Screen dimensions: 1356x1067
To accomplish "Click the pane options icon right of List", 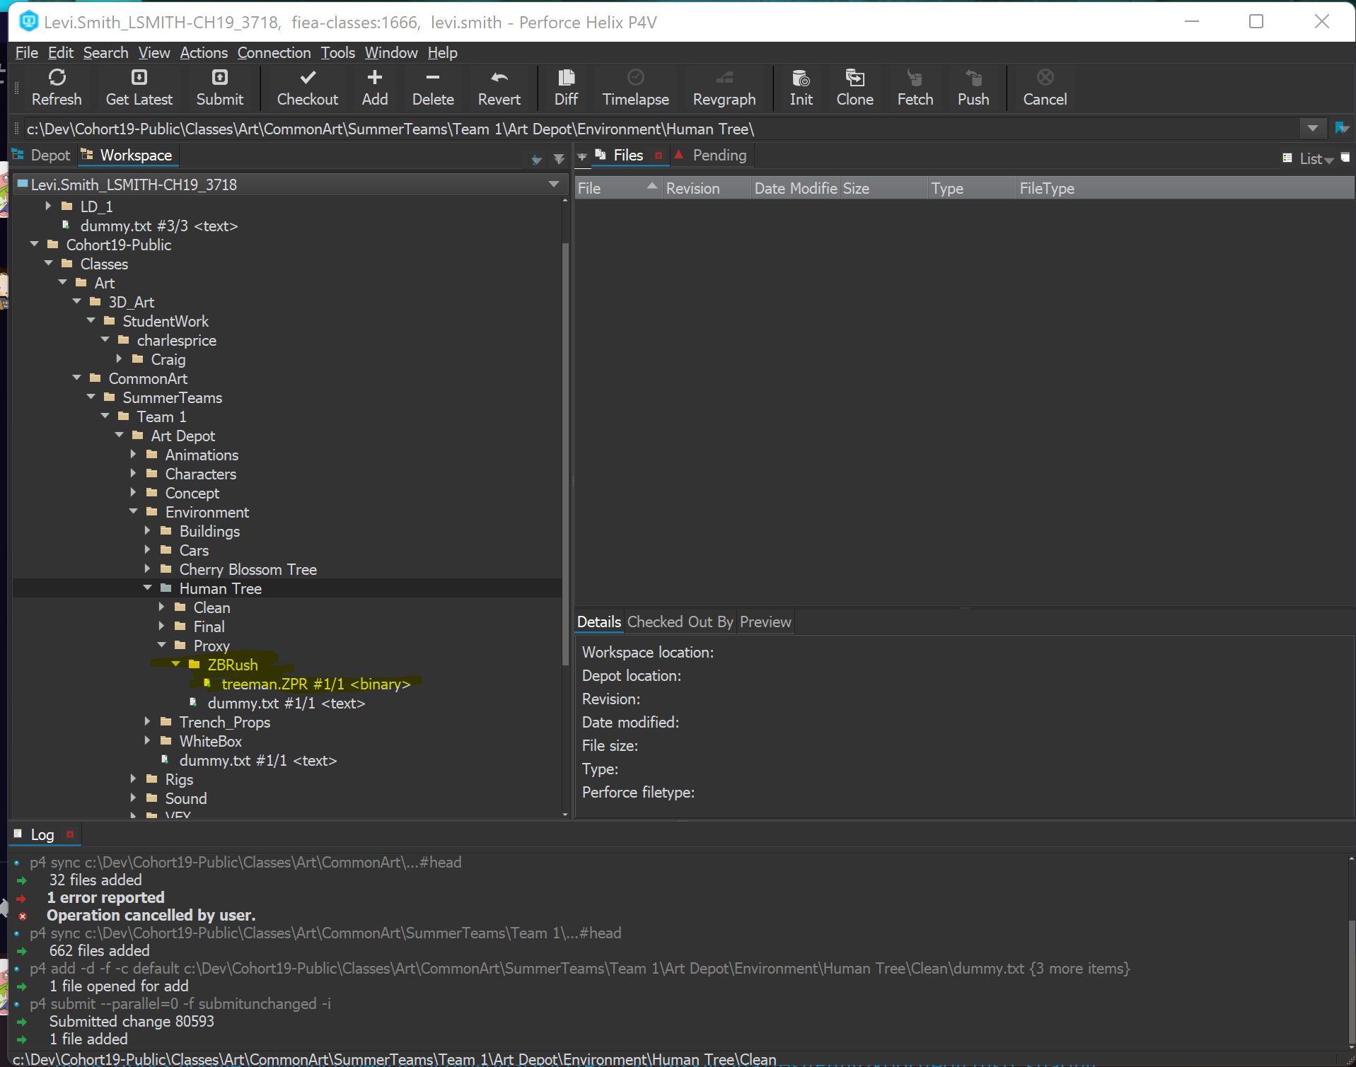I will [x=1345, y=158].
